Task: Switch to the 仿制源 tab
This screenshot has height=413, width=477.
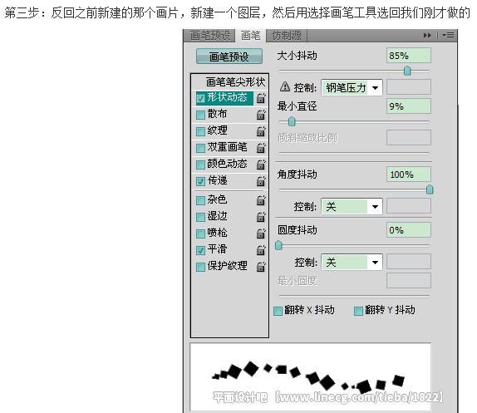Action: coord(286,36)
